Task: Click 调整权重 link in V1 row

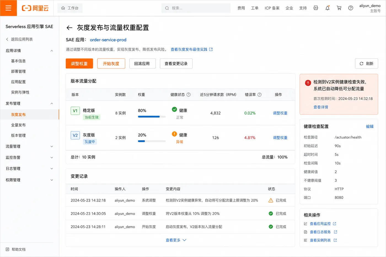Action: coord(280,113)
